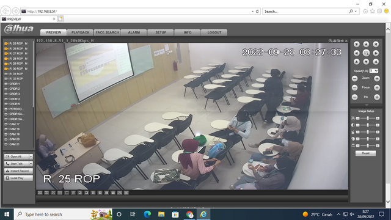Image resolution: width=391 pixels, height=220 pixels.
Task: Open browser address bar history dropdown
Action: pos(252,11)
